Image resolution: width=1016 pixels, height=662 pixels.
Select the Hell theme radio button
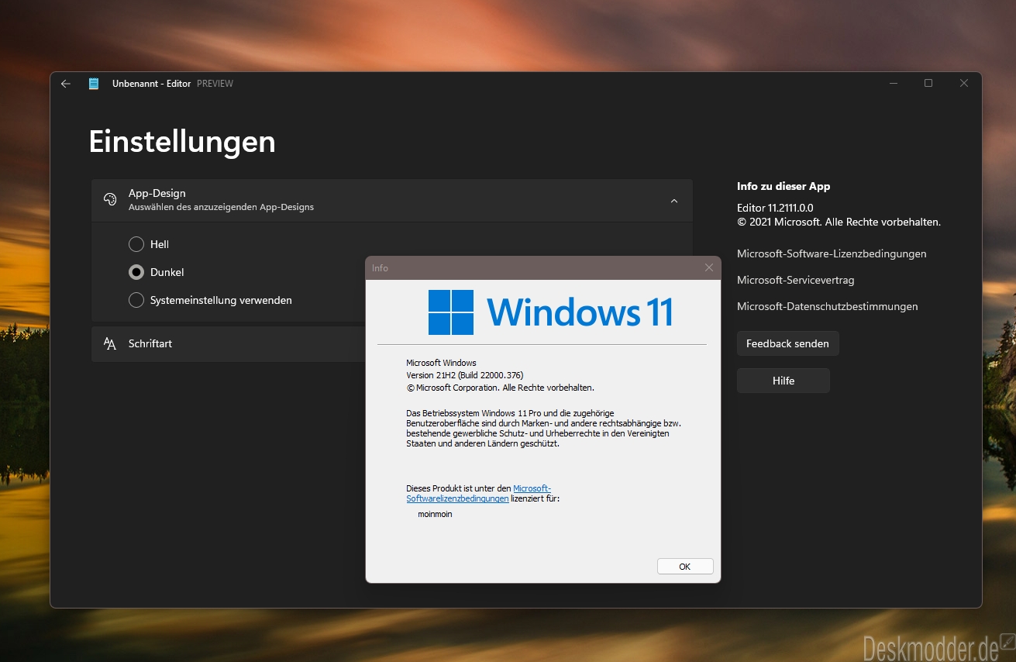pos(136,244)
